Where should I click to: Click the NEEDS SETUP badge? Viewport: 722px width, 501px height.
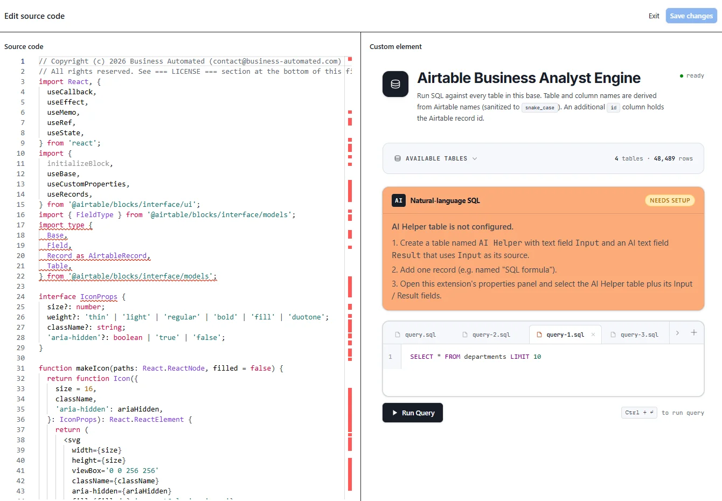coord(670,200)
